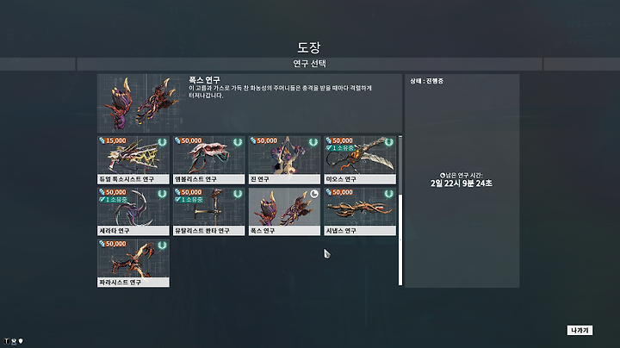Click the laurel icon on 엠볼리스트 연구 tile

(238, 142)
